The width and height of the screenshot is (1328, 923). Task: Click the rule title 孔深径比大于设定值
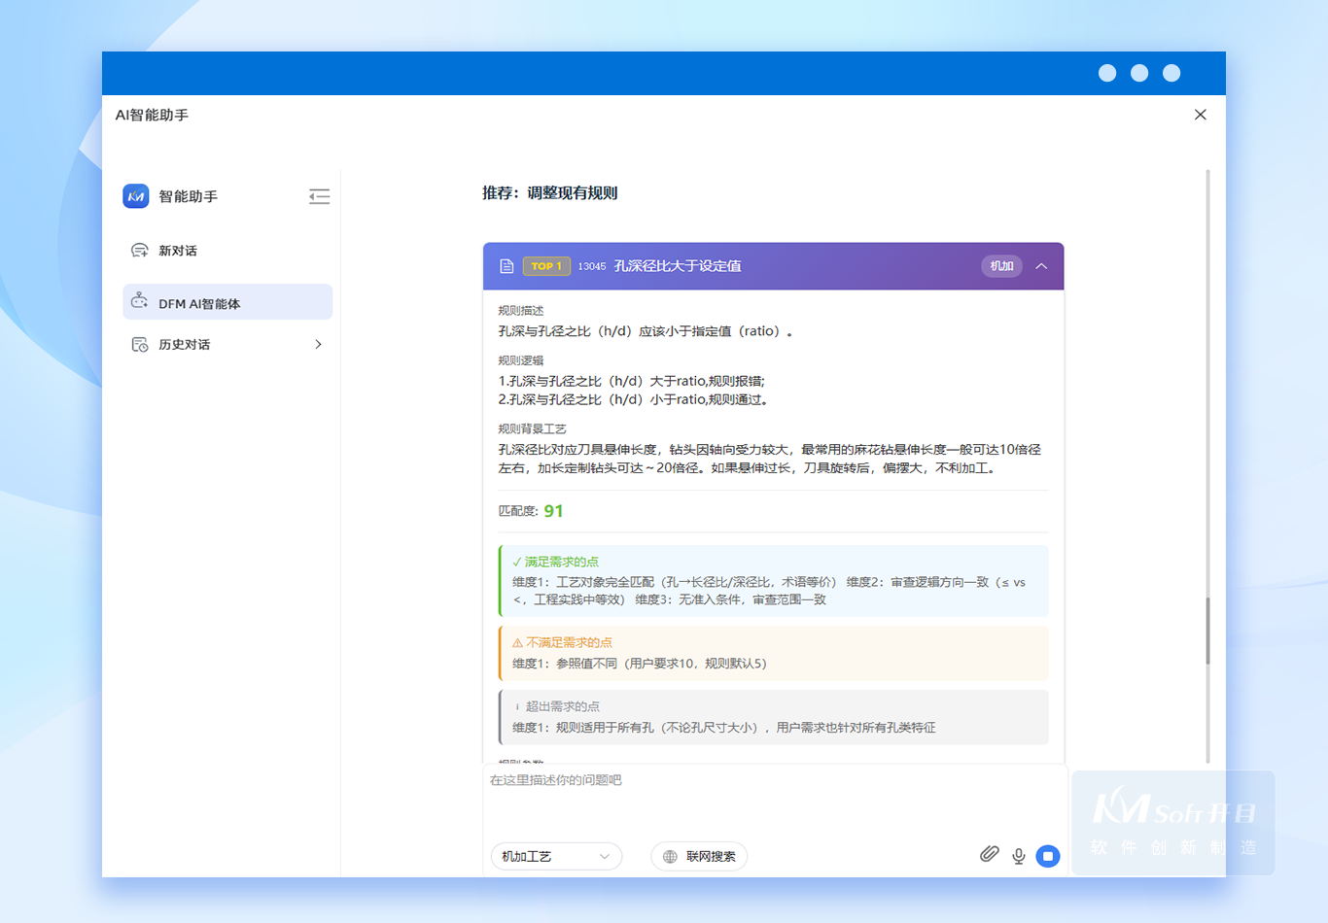coord(678,266)
